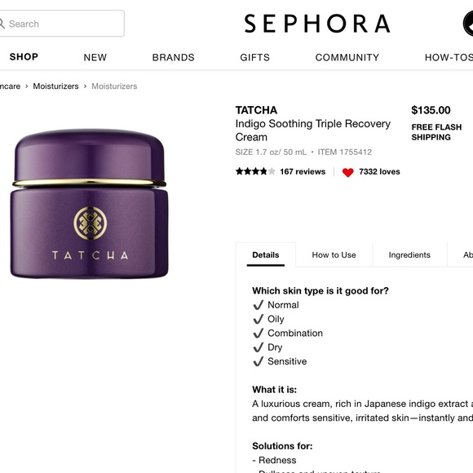Click the TATCHA brand name link
This screenshot has height=473, width=473.
(x=256, y=110)
